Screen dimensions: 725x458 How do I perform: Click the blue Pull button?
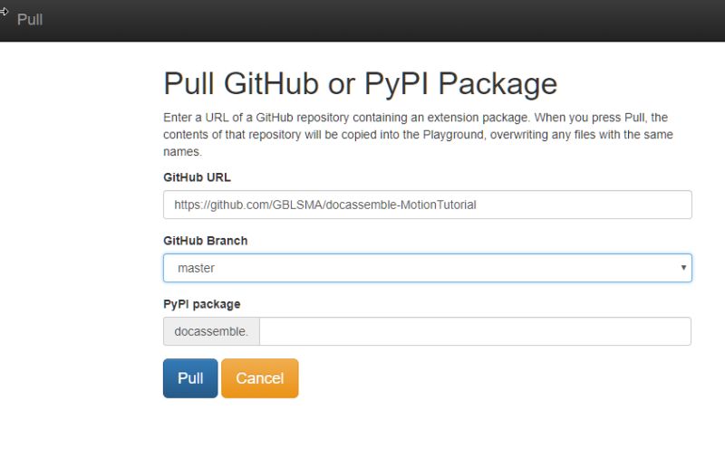coord(190,378)
